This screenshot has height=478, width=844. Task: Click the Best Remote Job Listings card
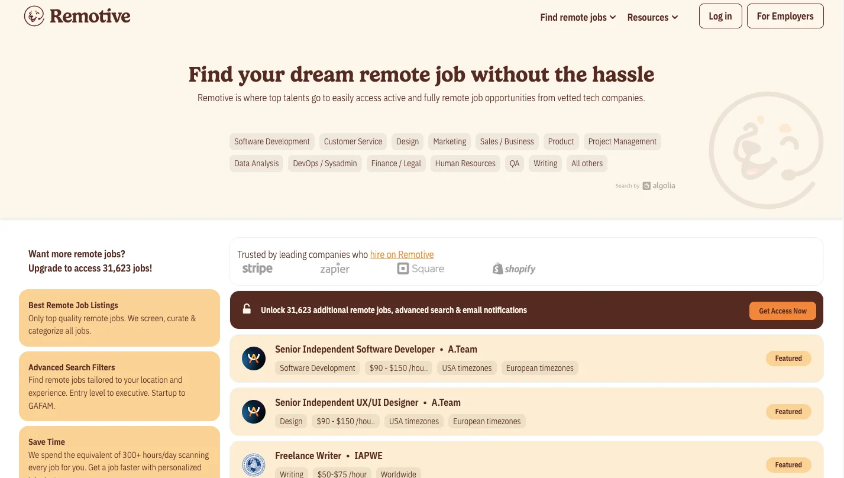coord(119,318)
